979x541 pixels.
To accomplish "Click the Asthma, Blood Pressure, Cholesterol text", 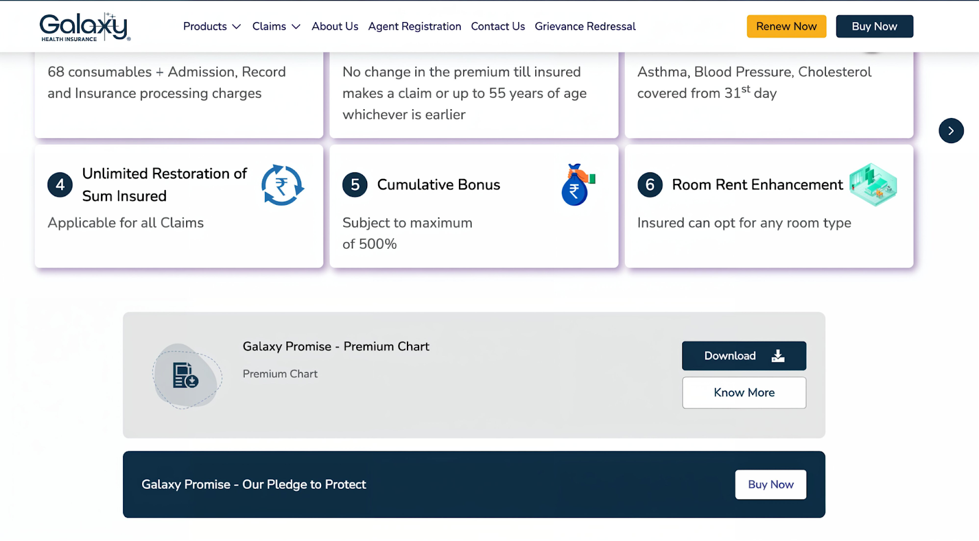I will tap(754, 83).
